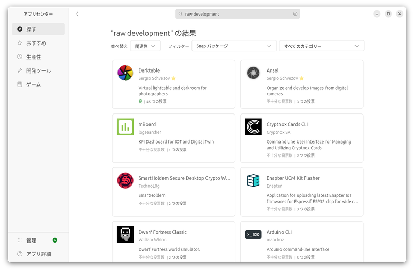Select ゲーム in the sidebar

tap(38, 84)
